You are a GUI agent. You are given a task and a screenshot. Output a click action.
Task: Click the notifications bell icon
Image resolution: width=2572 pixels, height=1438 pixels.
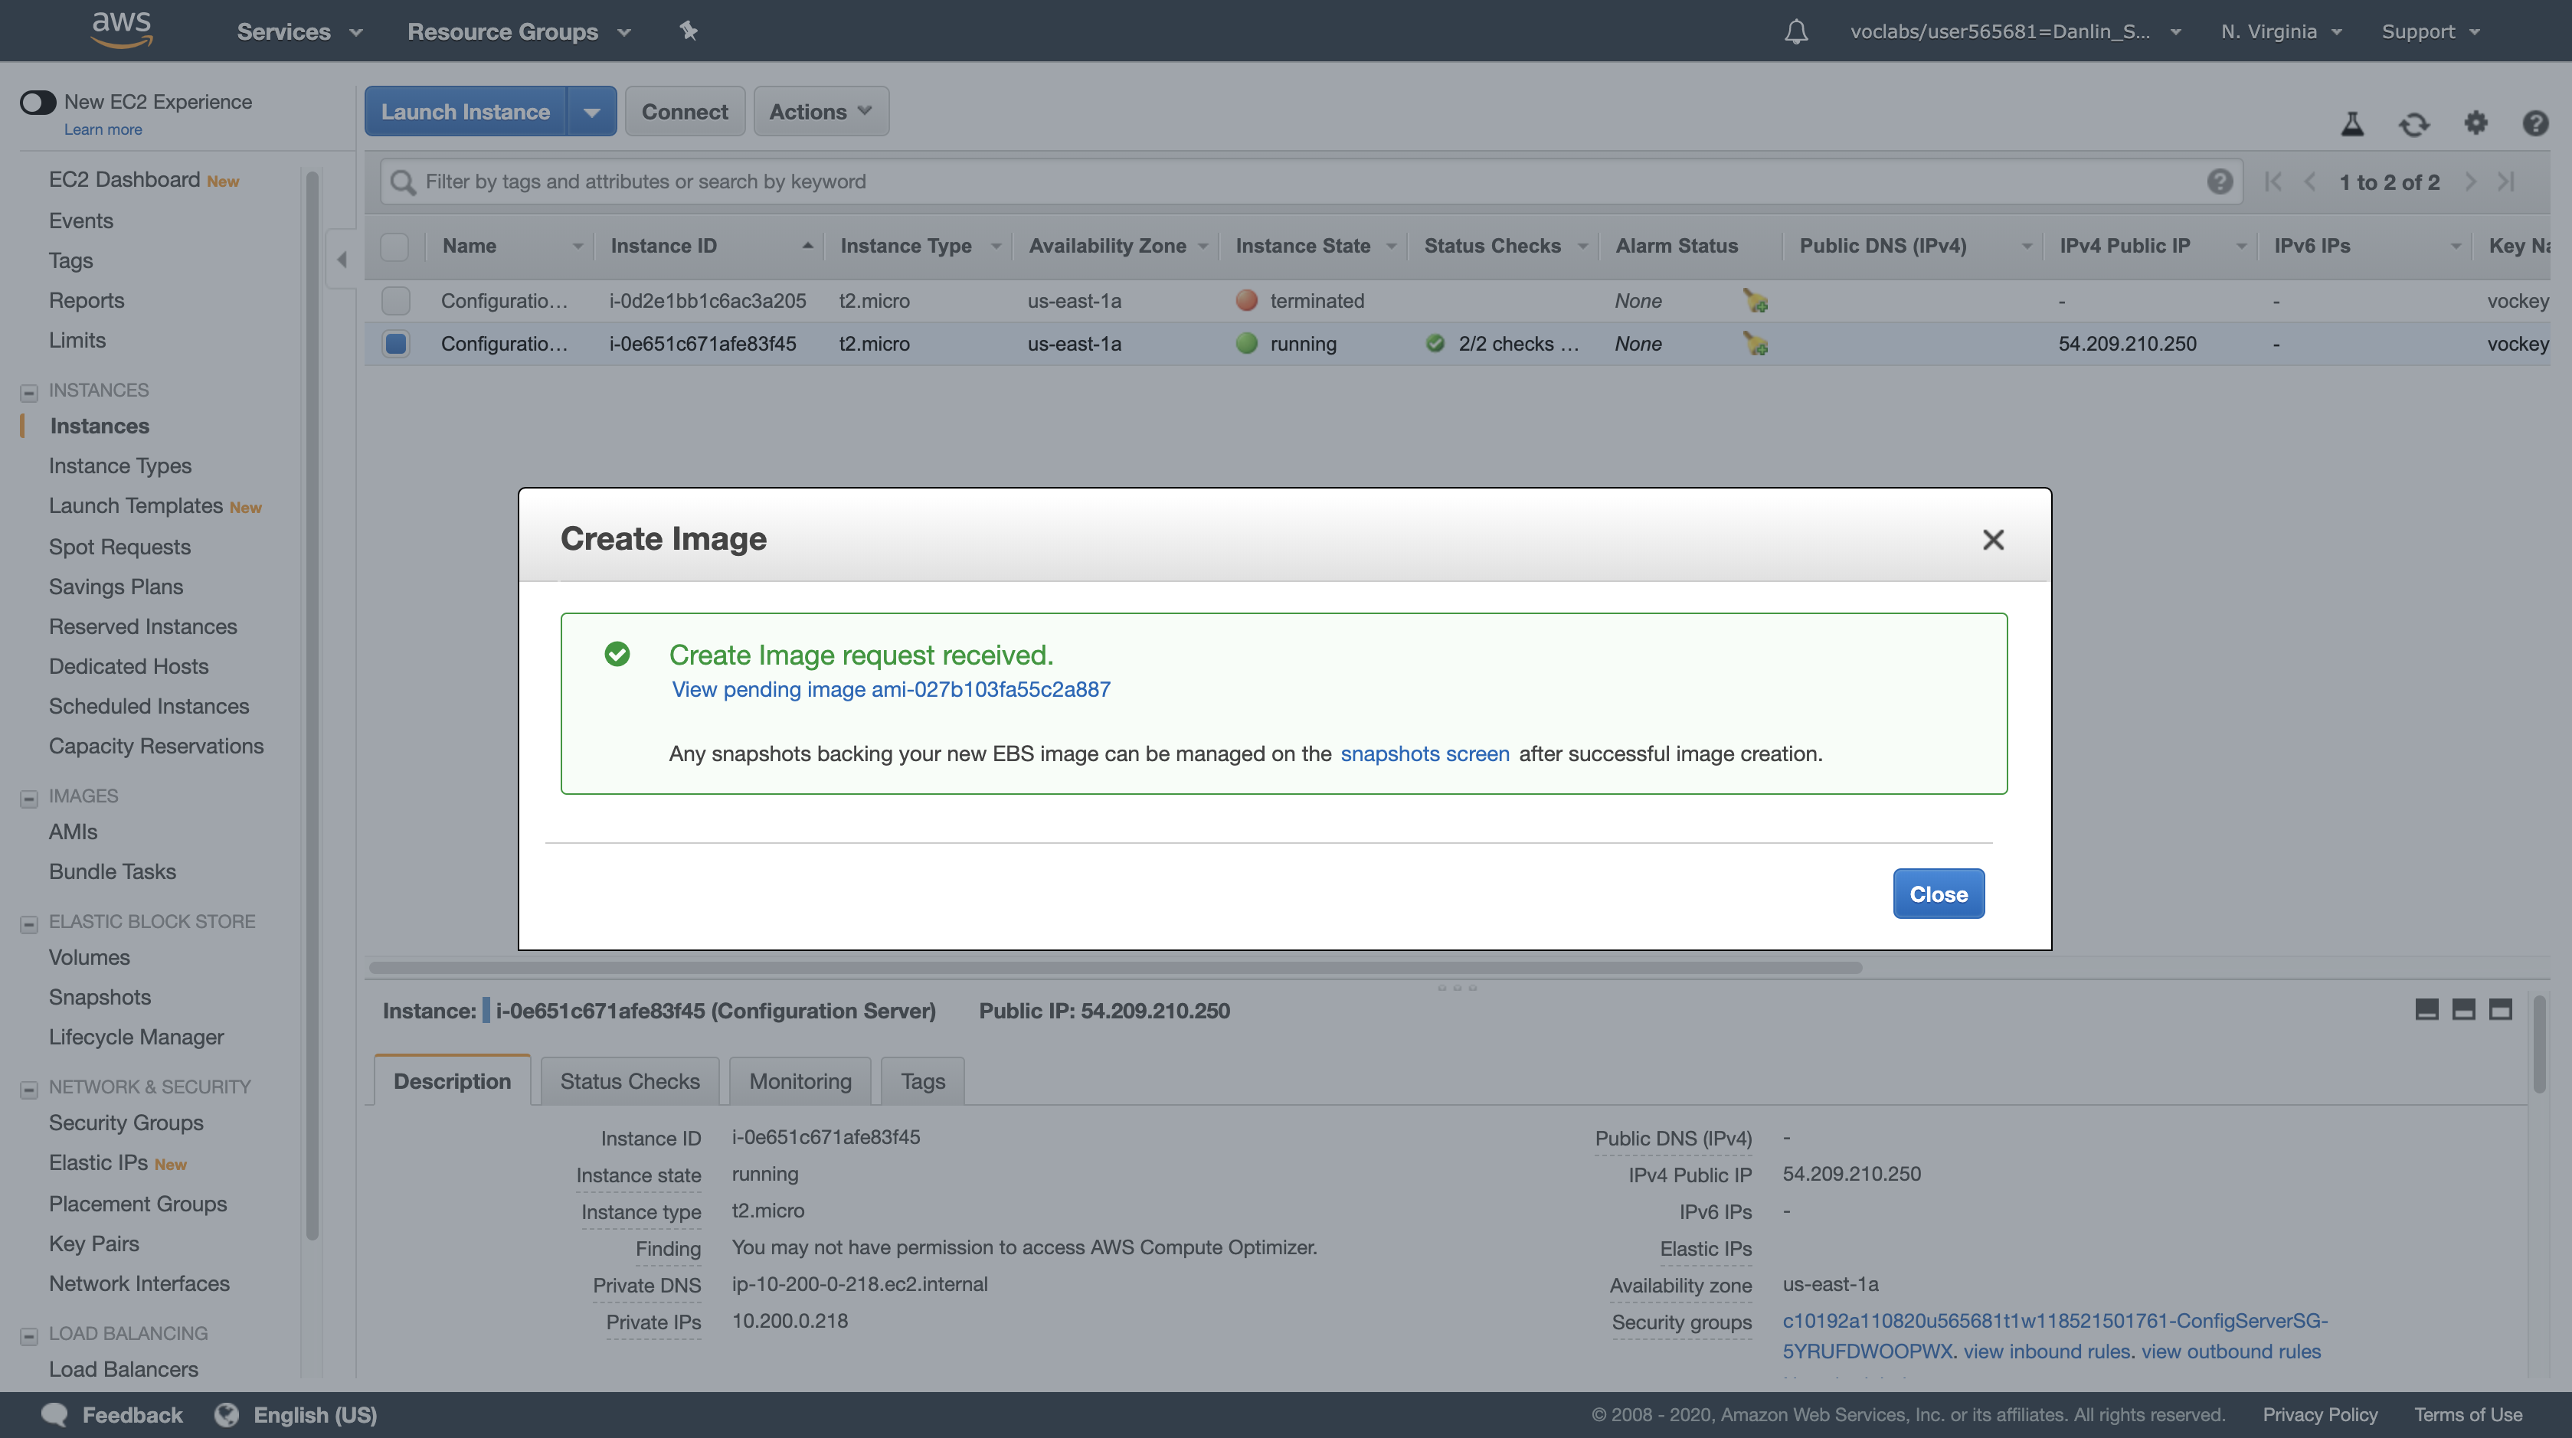click(1795, 31)
